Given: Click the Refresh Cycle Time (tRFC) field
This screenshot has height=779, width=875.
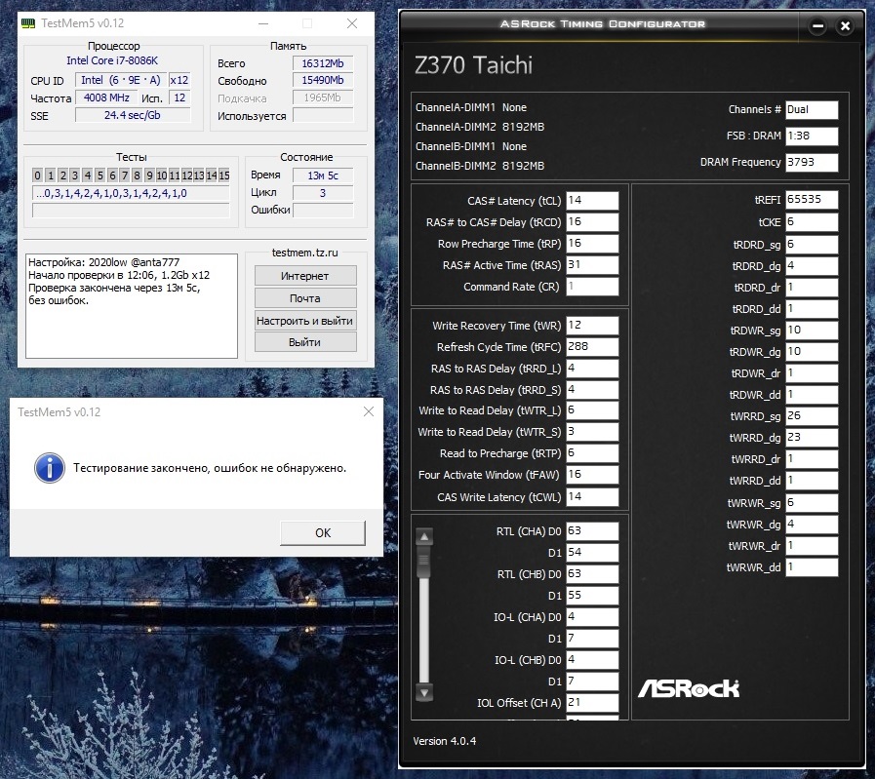Looking at the screenshot, I should (592, 347).
